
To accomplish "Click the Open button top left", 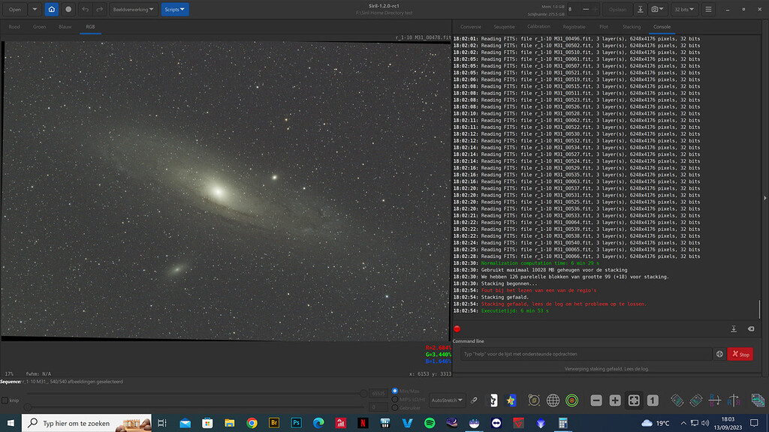I will [x=15, y=9].
